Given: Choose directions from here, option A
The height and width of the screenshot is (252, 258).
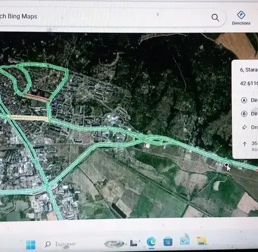Looking at the screenshot, I should click(249, 100).
